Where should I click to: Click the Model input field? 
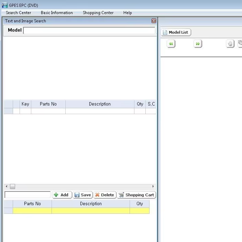point(89,30)
